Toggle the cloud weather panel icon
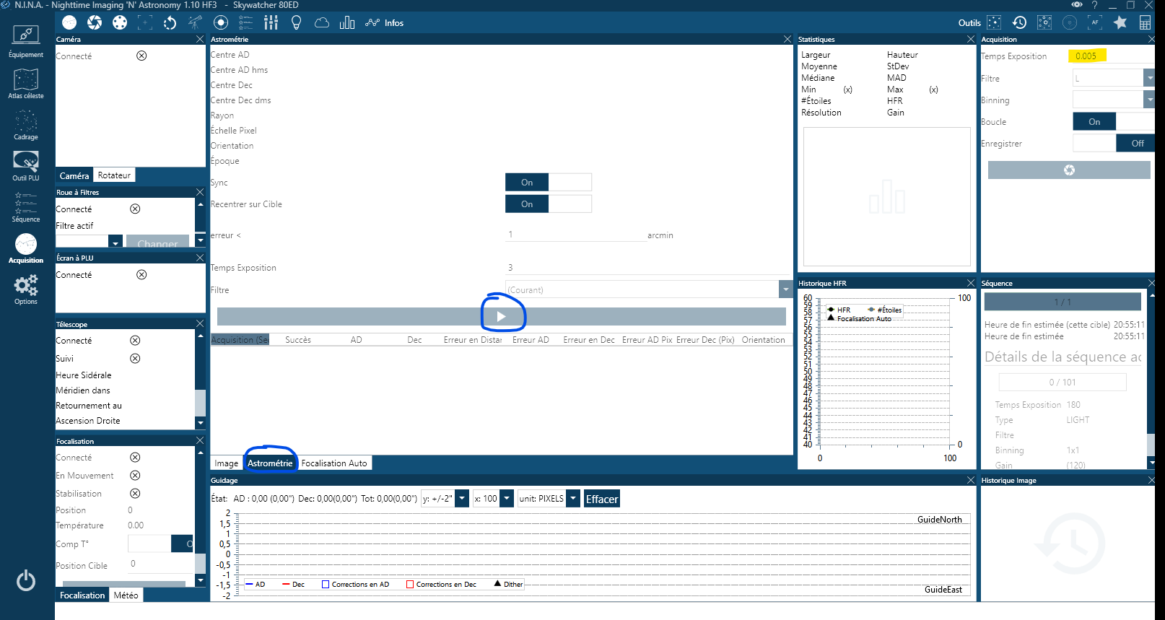Image resolution: width=1165 pixels, height=620 pixels. 322,22
